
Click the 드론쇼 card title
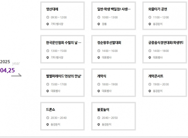[51, 110]
